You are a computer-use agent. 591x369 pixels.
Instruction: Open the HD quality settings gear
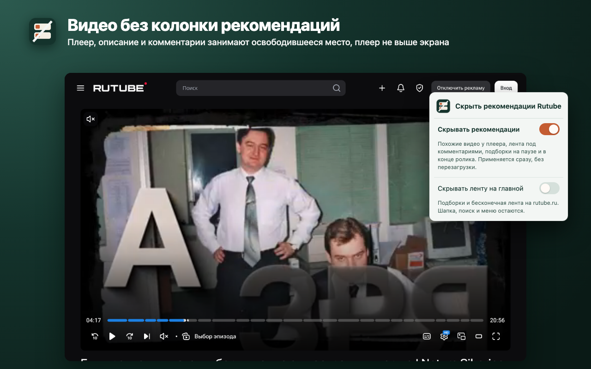coord(444,336)
